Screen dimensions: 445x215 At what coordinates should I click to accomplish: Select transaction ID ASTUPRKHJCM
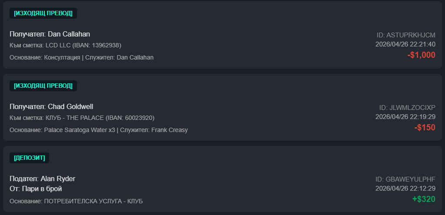(406, 35)
